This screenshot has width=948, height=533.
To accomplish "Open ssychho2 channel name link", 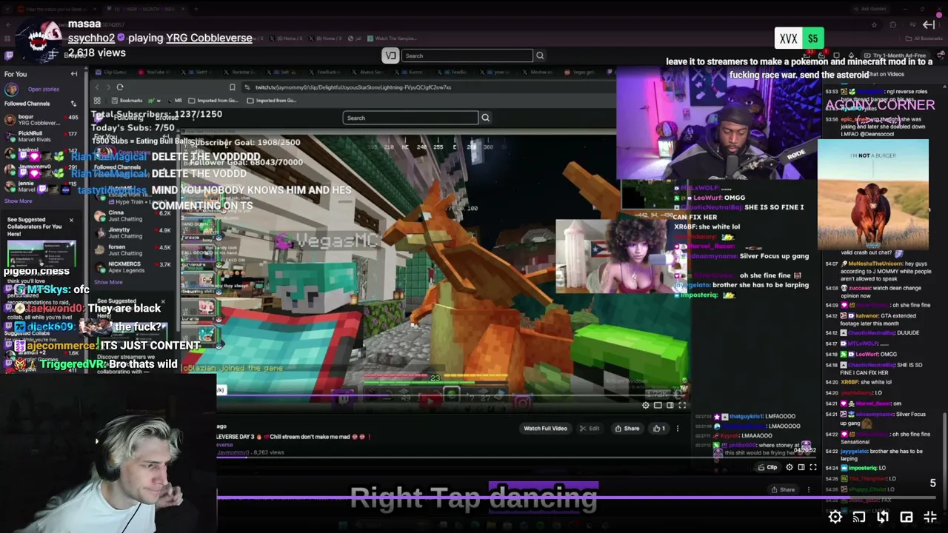I will 92,38.
